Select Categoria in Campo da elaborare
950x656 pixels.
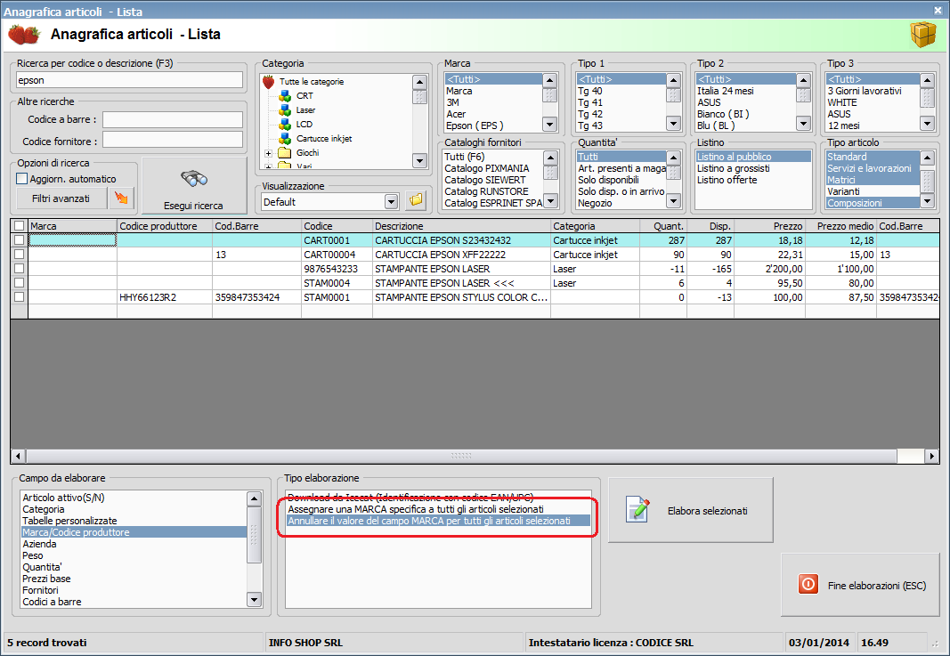tap(134, 509)
